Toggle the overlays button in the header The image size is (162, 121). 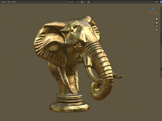[x=161, y=2]
